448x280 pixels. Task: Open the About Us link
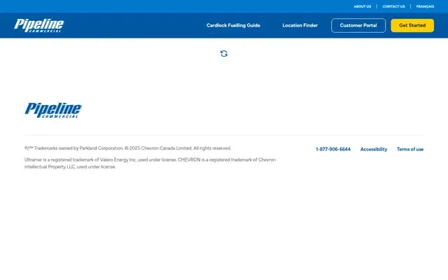(x=363, y=6)
